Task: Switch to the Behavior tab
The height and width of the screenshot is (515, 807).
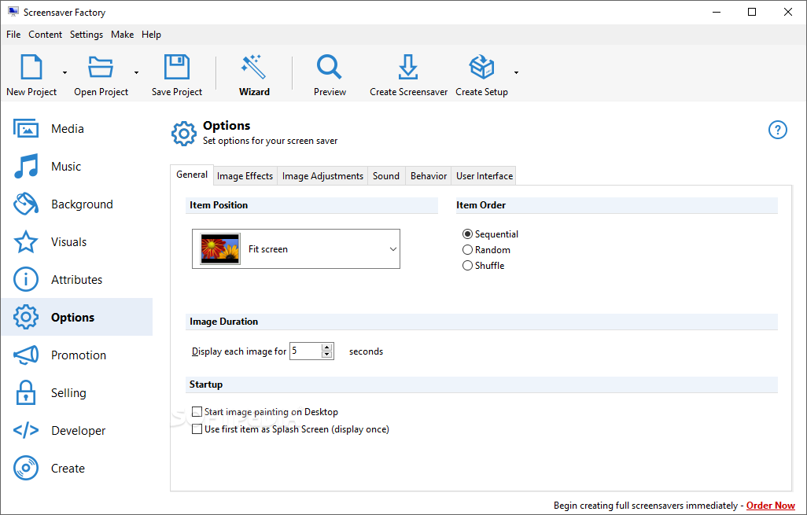Action: [x=429, y=176]
